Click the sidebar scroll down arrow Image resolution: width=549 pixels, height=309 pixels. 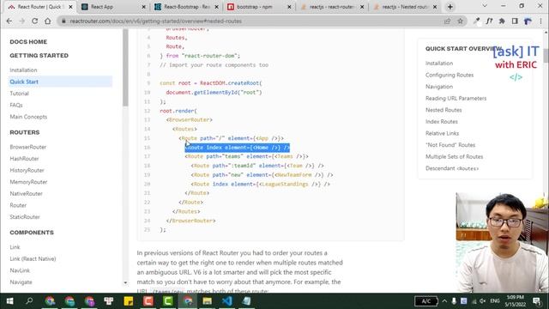click(125, 282)
